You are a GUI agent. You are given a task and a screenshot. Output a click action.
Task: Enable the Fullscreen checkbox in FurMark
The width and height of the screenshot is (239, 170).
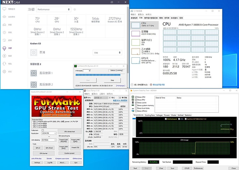pos(43,130)
